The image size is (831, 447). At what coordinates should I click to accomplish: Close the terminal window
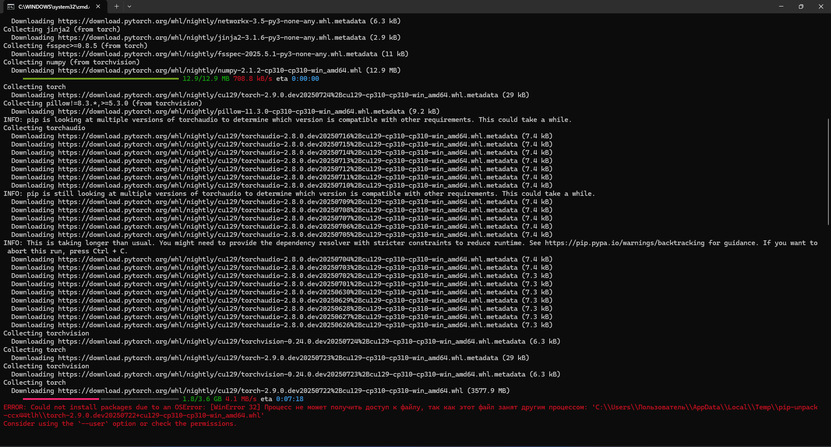pos(821,6)
